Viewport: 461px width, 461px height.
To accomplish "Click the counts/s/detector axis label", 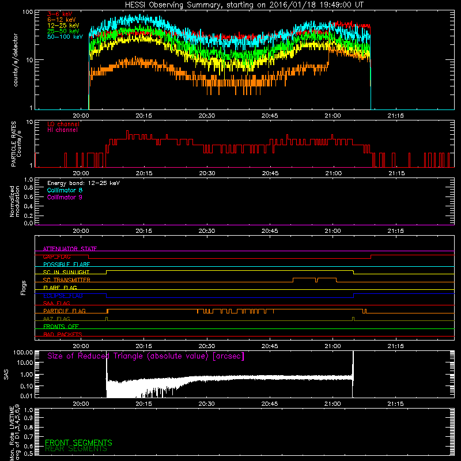I will click(16, 60).
